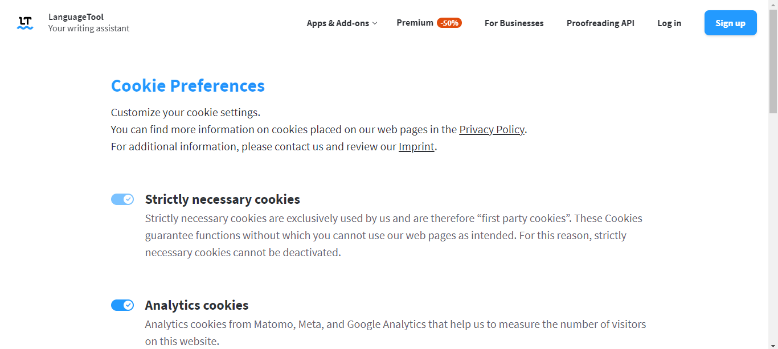Screen dimensions: 778x349
Task: Click the LanguageTool brand name text
Action: pyautogui.click(x=76, y=17)
